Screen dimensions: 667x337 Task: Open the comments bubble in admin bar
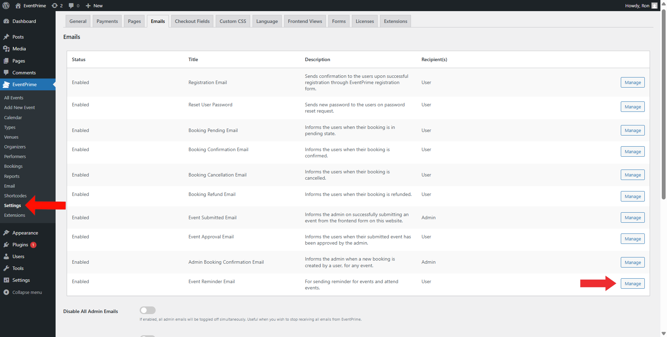pyautogui.click(x=71, y=6)
